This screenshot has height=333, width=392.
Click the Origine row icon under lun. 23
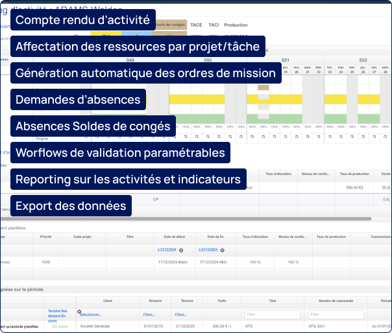click(330, 137)
